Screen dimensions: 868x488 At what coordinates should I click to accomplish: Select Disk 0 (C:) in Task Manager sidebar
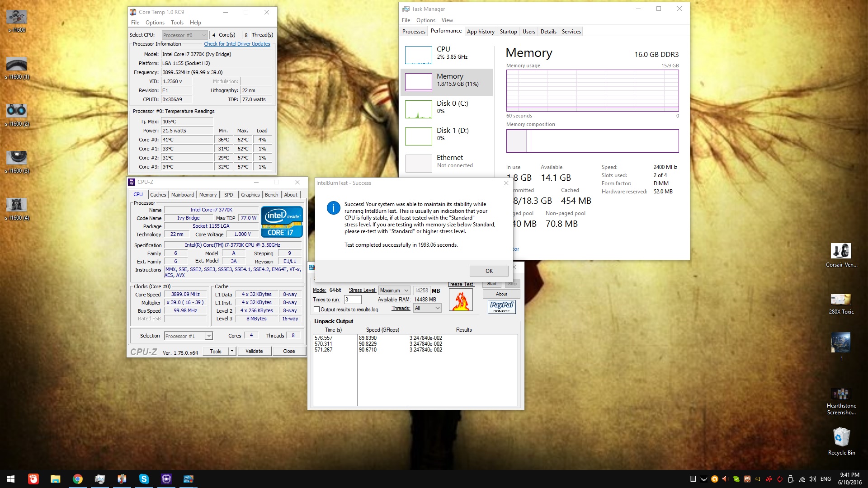coord(446,109)
